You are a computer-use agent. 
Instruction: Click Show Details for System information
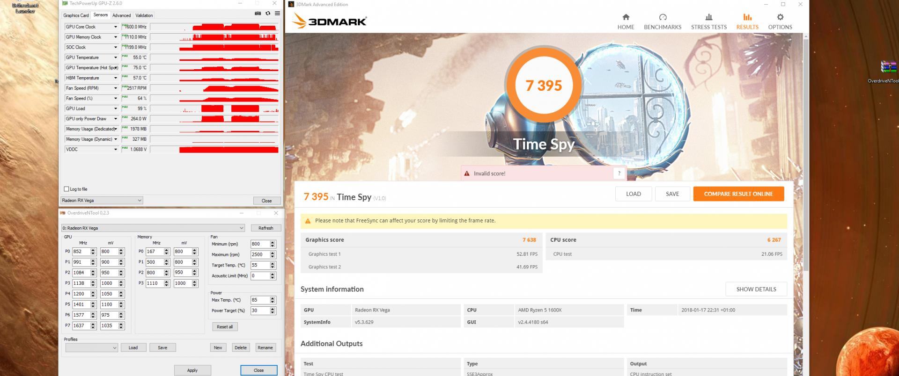coord(756,289)
